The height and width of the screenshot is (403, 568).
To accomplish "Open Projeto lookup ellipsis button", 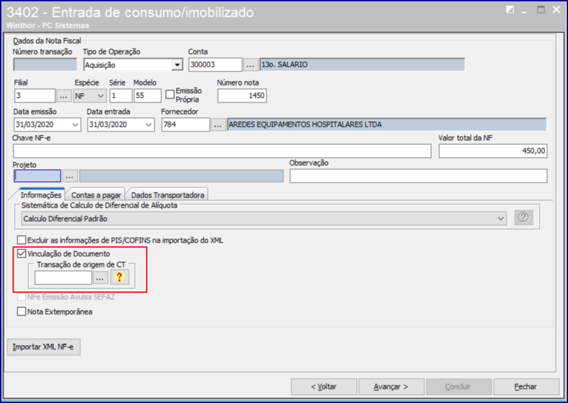I will click(69, 176).
